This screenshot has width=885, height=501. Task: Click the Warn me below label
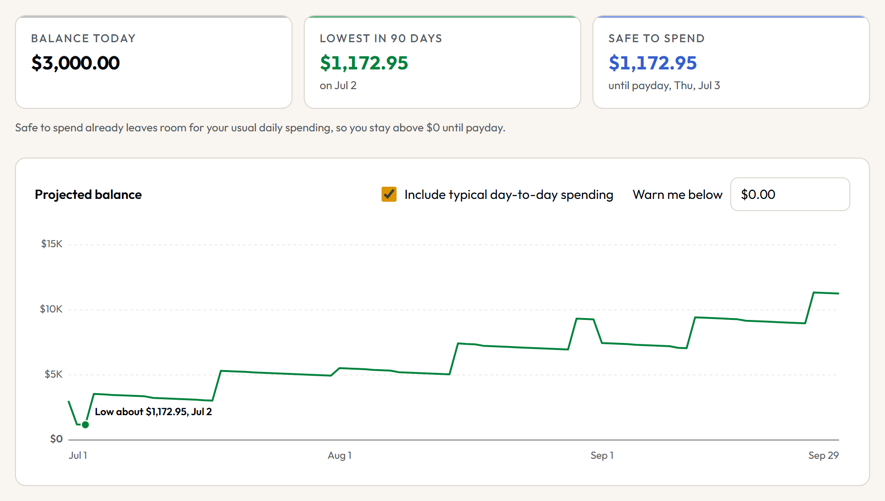click(x=677, y=194)
